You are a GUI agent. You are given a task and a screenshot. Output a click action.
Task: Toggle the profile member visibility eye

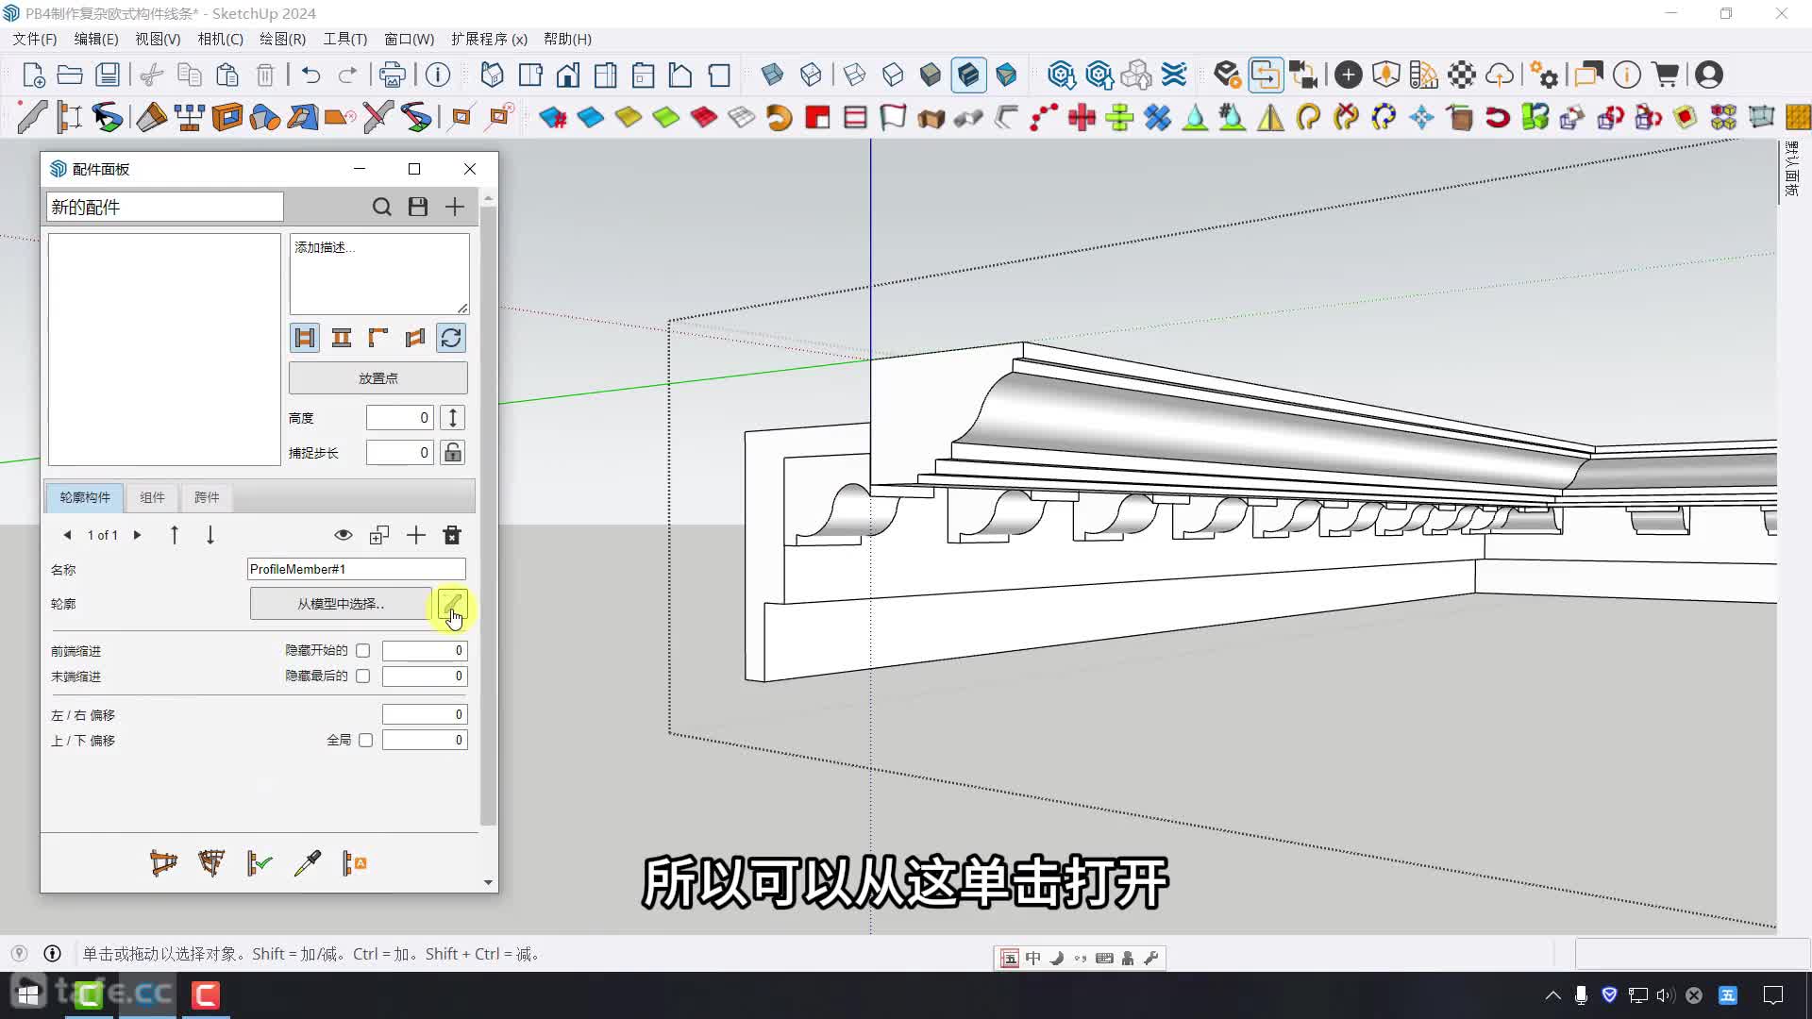344,535
